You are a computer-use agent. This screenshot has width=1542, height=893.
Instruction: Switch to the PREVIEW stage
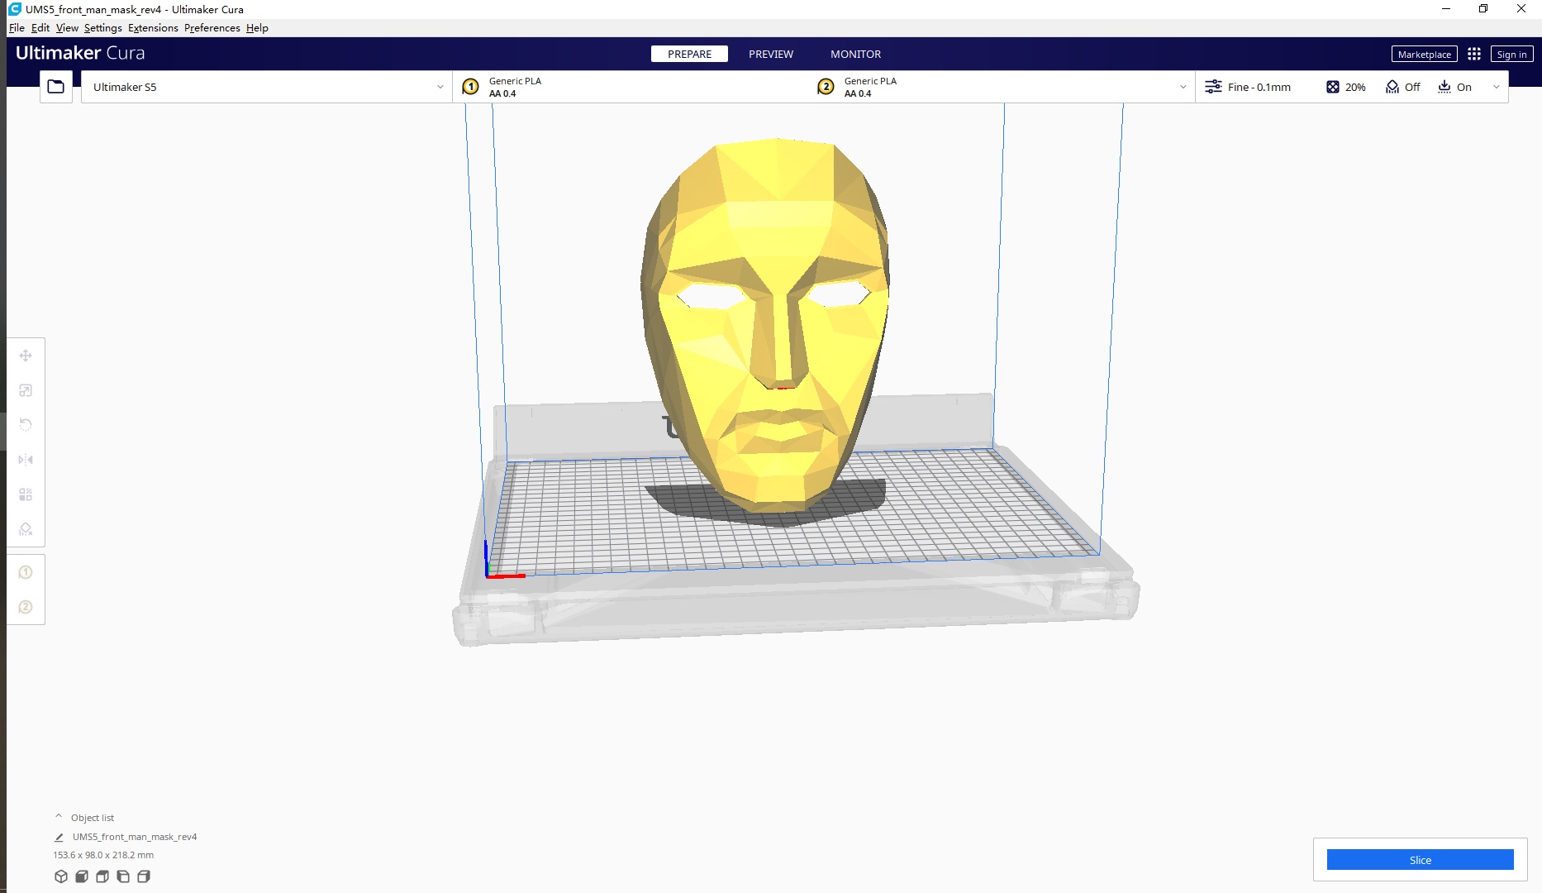click(x=771, y=54)
